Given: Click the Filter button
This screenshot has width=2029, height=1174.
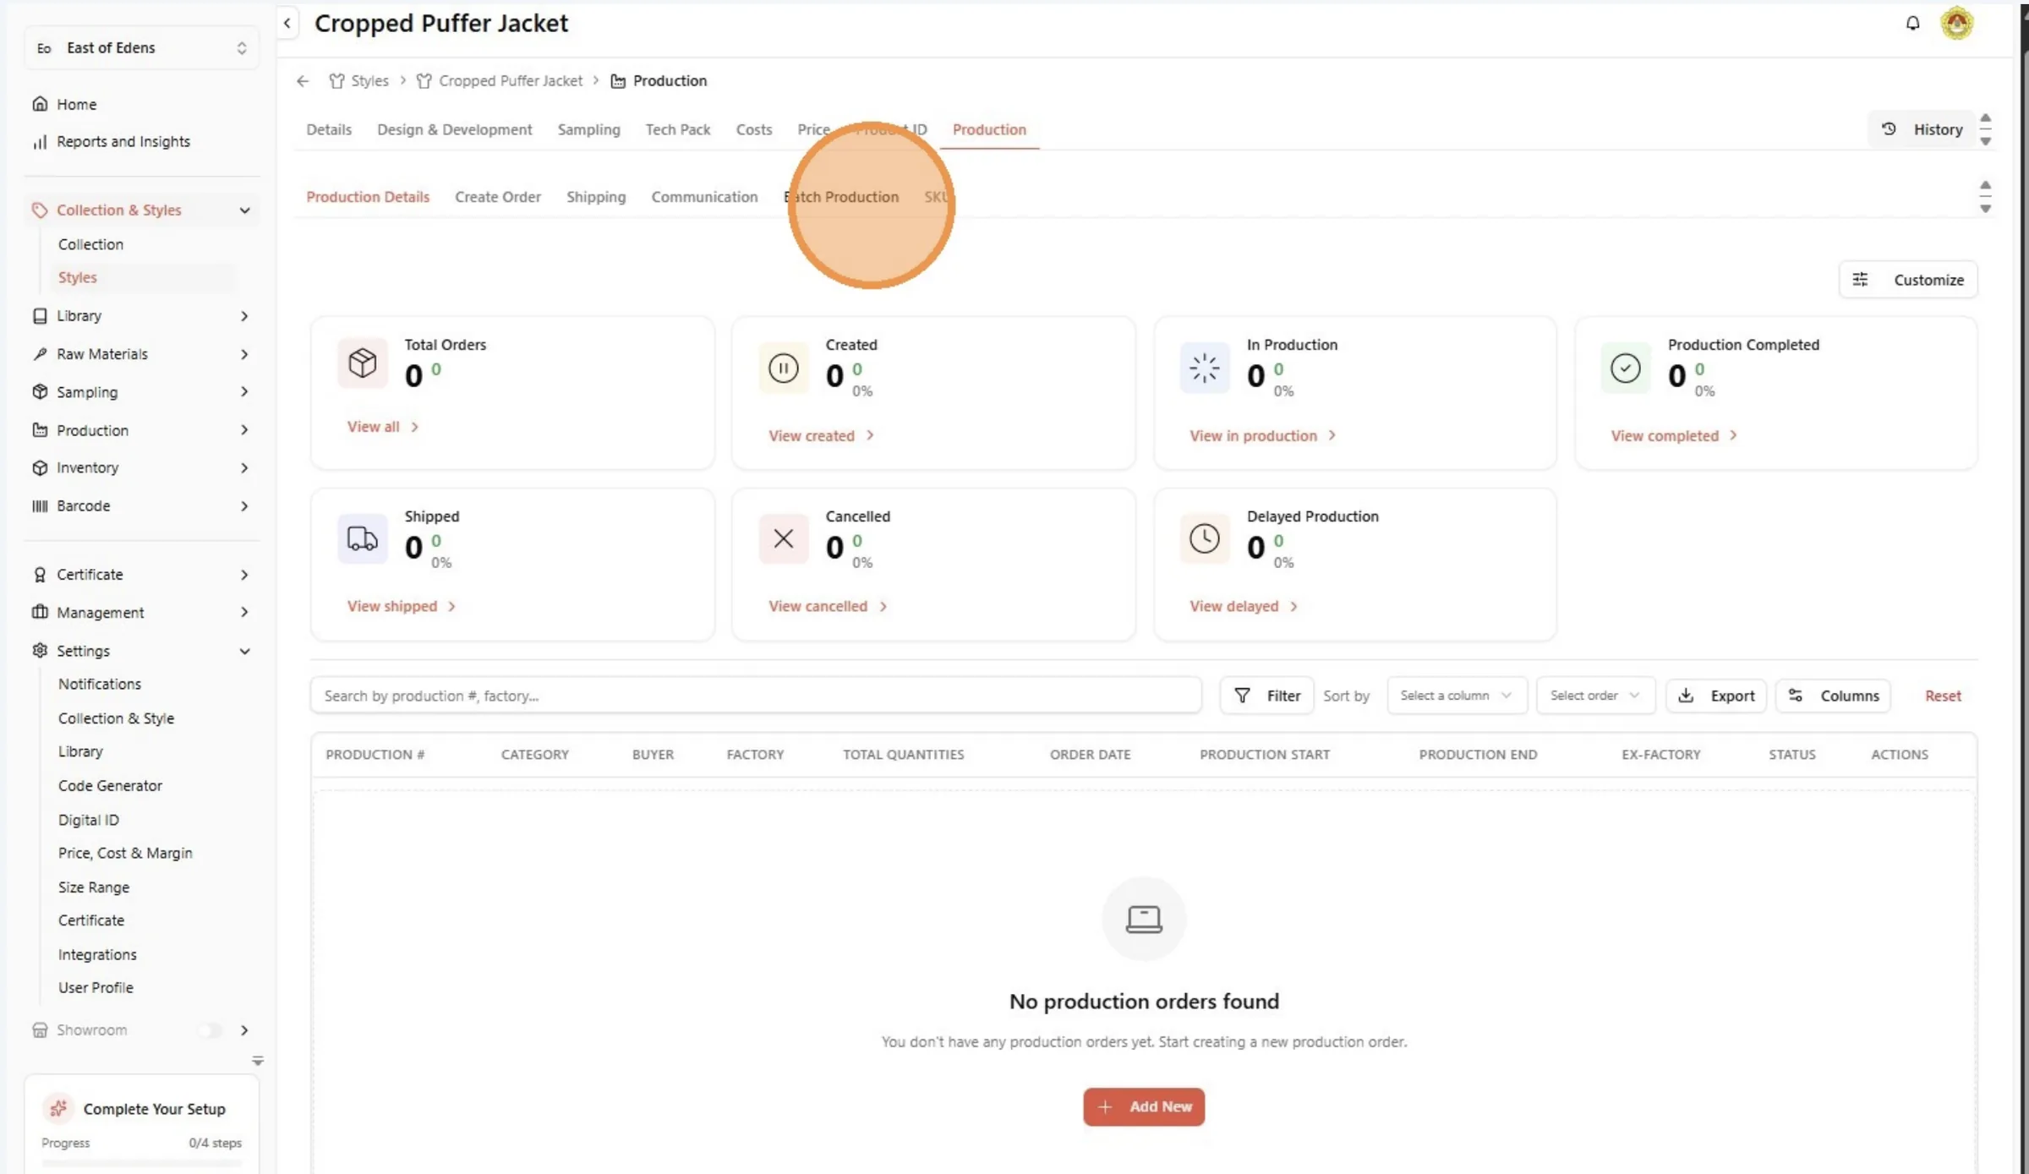Looking at the screenshot, I should [x=1266, y=696].
